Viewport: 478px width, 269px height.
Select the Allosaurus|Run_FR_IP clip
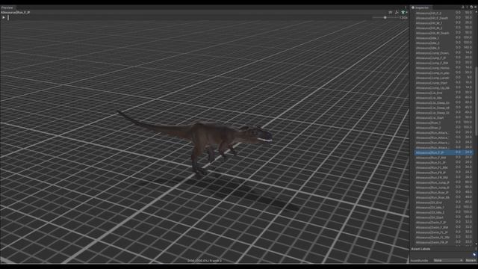[x=444, y=173]
